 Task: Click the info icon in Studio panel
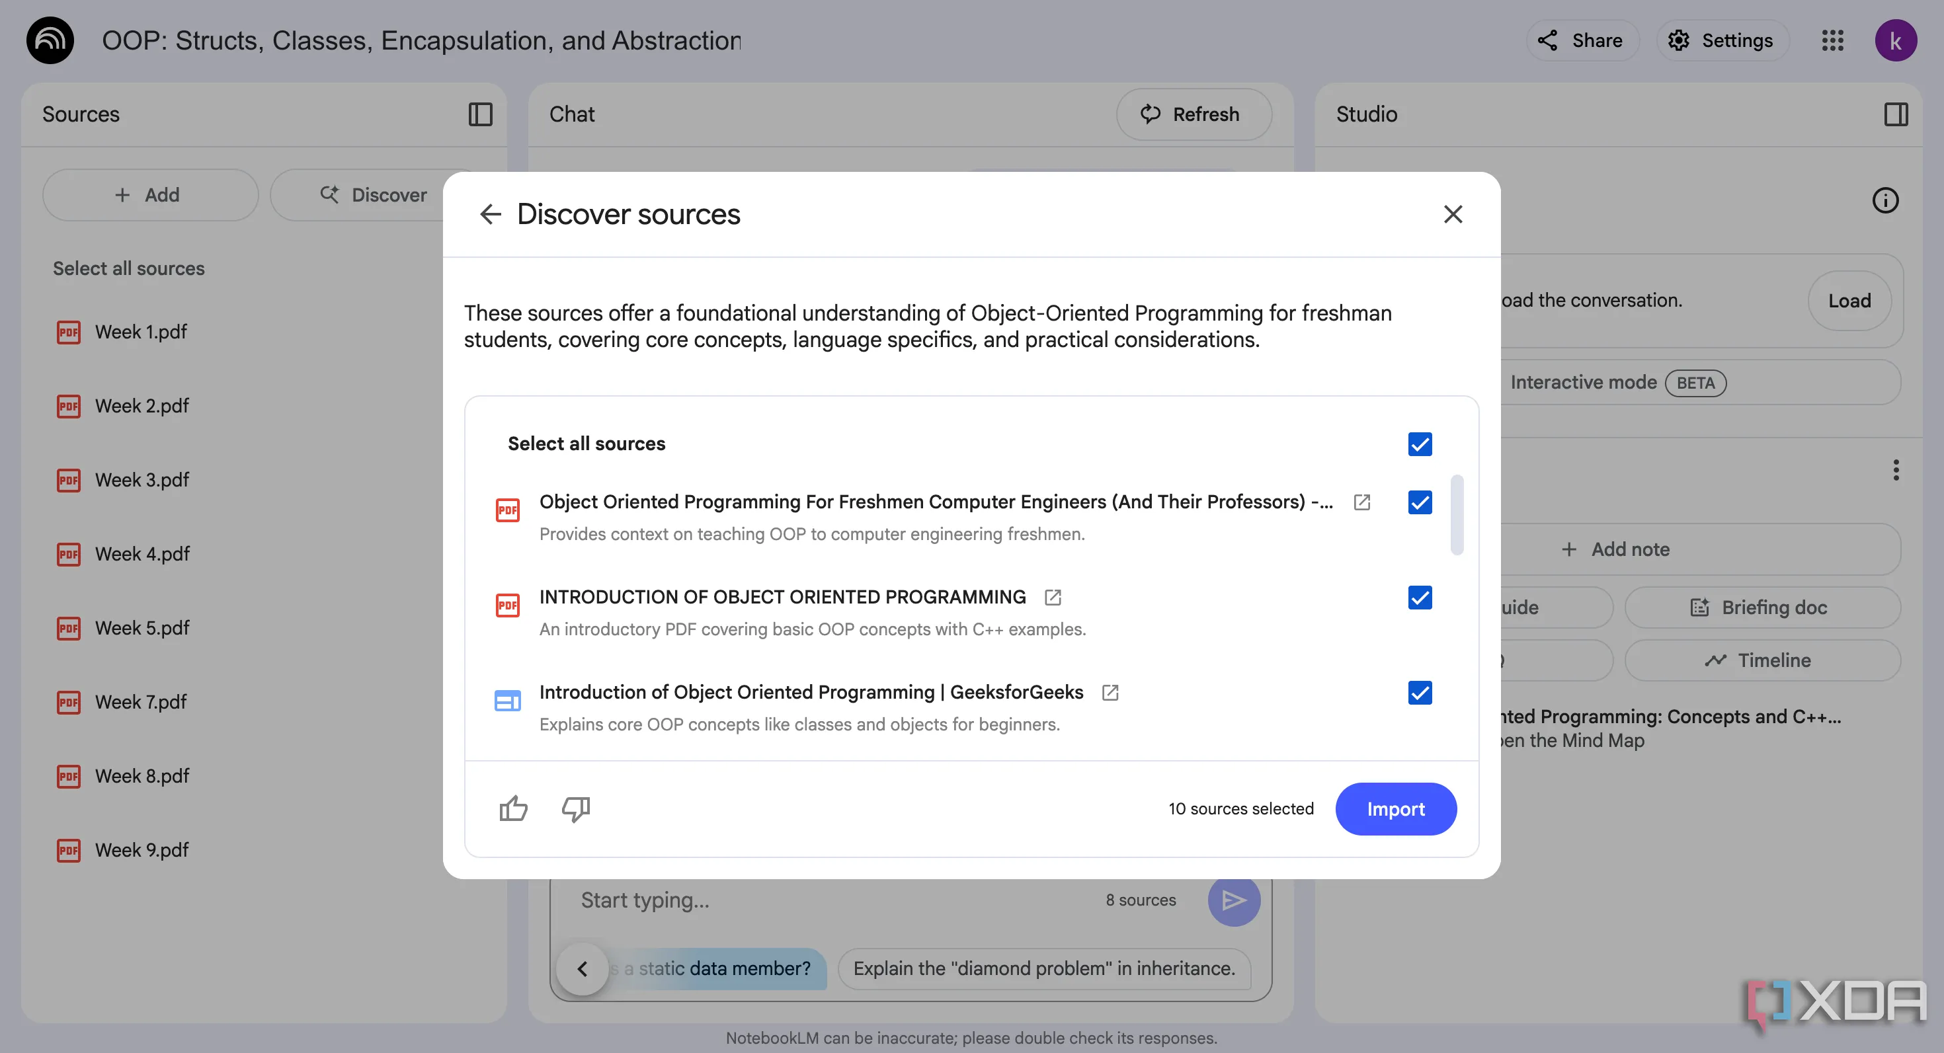click(1885, 201)
